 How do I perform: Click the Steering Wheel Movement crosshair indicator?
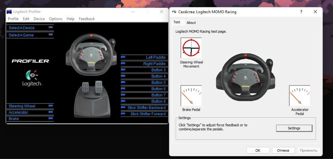pos(191,48)
